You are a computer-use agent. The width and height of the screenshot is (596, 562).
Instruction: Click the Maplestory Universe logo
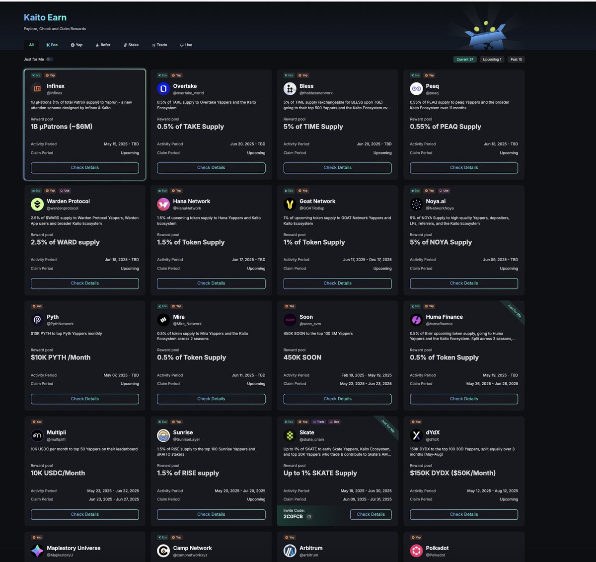tap(37, 551)
